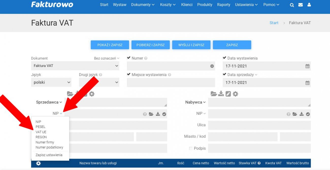Screen dimensions: 330x170
Task: Uncheck the Numer checkbox
Action: pyautogui.click(x=129, y=58)
